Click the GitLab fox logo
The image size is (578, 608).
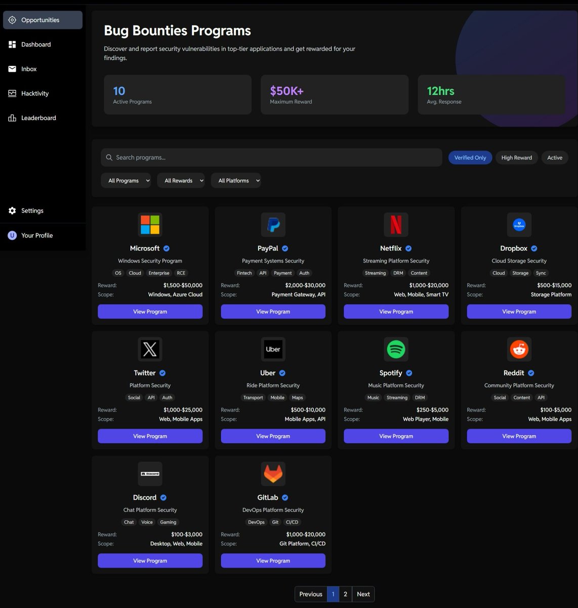click(273, 474)
